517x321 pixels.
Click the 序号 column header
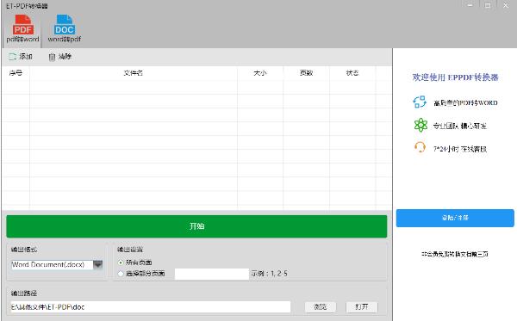coord(16,73)
